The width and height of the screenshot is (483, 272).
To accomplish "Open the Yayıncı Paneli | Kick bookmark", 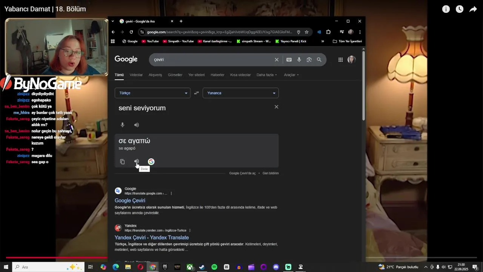I will [291, 41].
